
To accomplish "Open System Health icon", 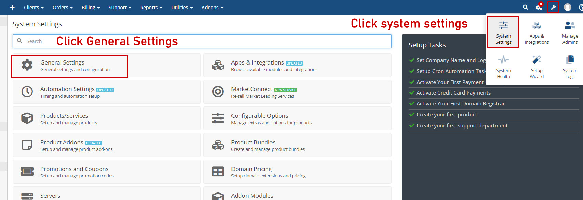I will click(503, 67).
